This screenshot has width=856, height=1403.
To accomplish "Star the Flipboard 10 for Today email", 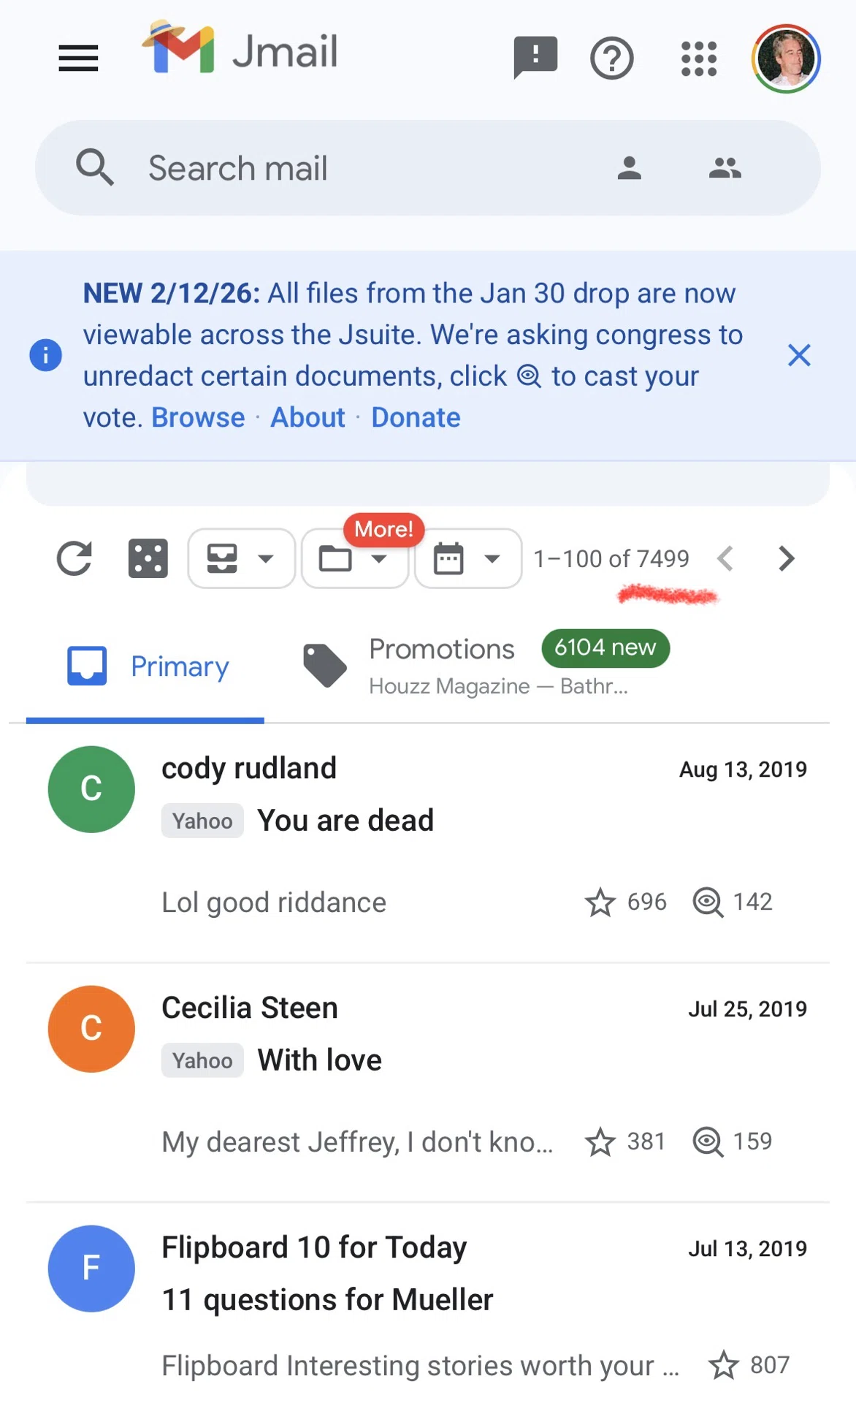I will 724,1365.
